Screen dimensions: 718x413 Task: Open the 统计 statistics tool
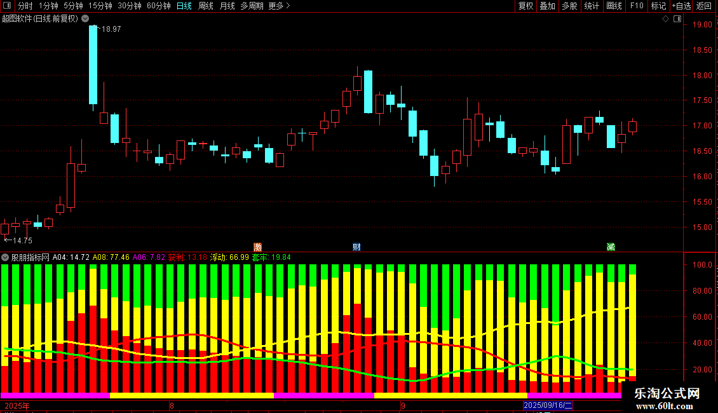(592, 6)
